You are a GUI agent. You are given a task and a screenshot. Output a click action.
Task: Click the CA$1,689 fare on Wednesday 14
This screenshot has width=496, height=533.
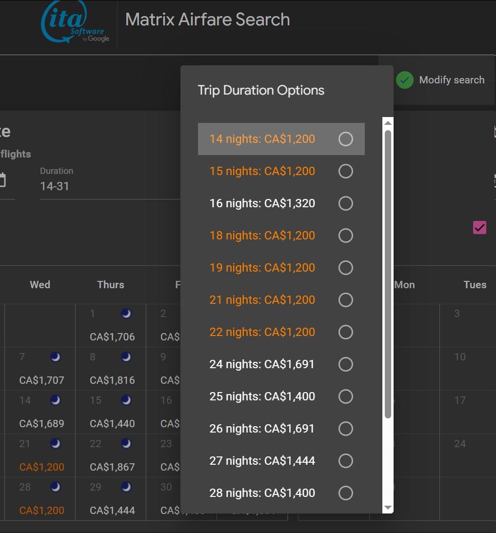pos(41,424)
